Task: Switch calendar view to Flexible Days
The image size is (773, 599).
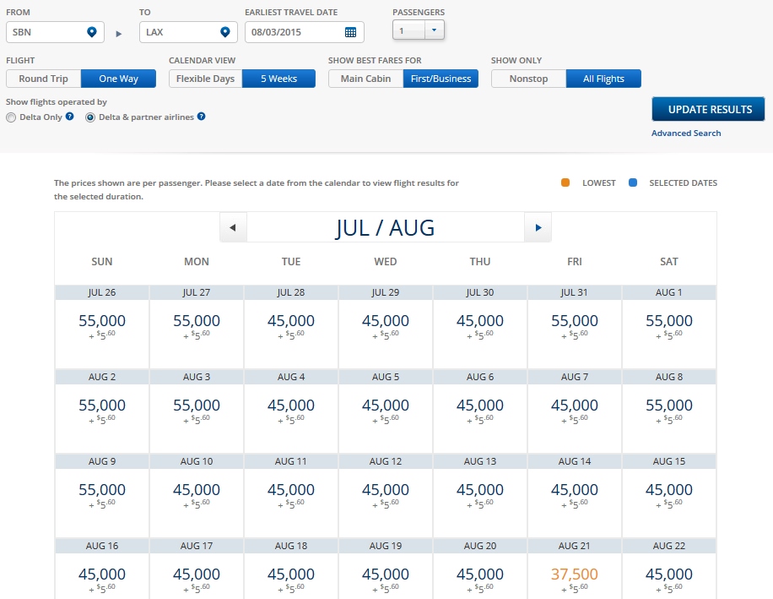Action: [205, 79]
